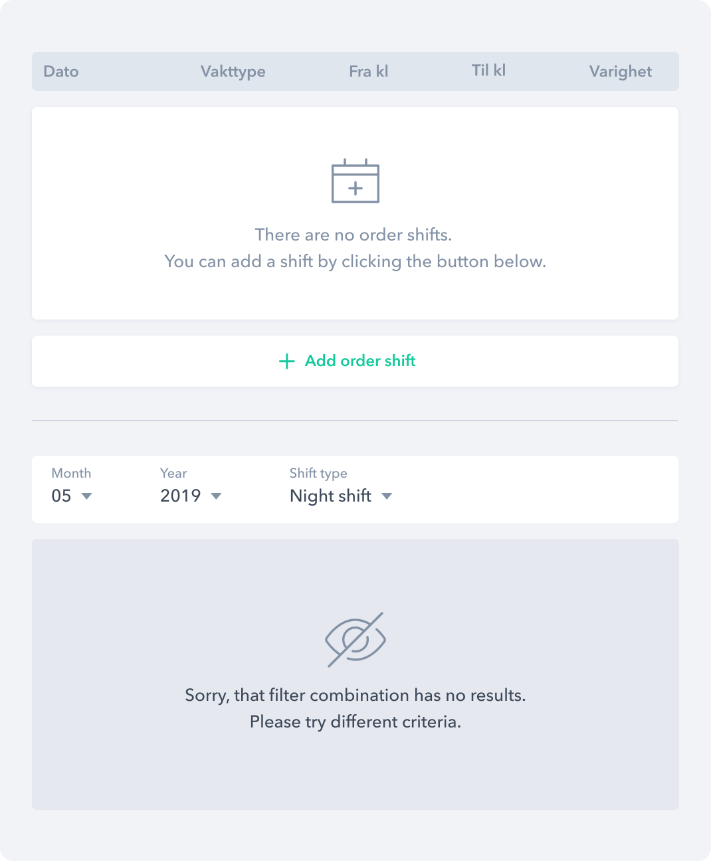Screen dimensions: 711x861
Task: Sort by the Varighet column header
Action: pos(620,72)
